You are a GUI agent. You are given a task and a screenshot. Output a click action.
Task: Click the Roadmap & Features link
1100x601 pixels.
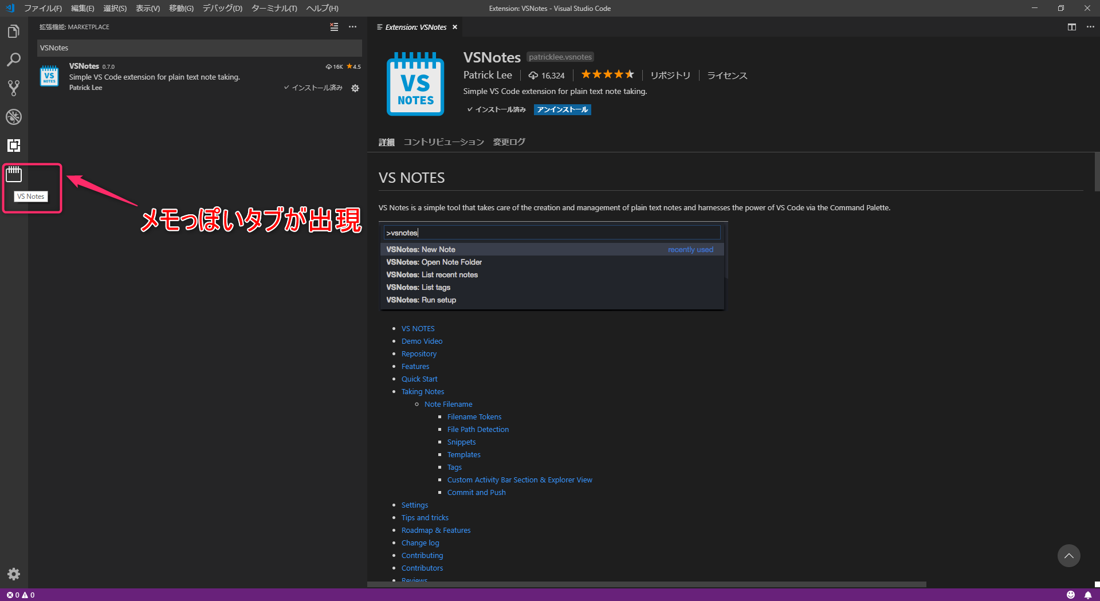pos(436,531)
